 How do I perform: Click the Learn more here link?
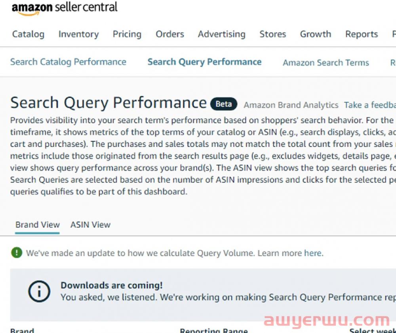pos(313,253)
